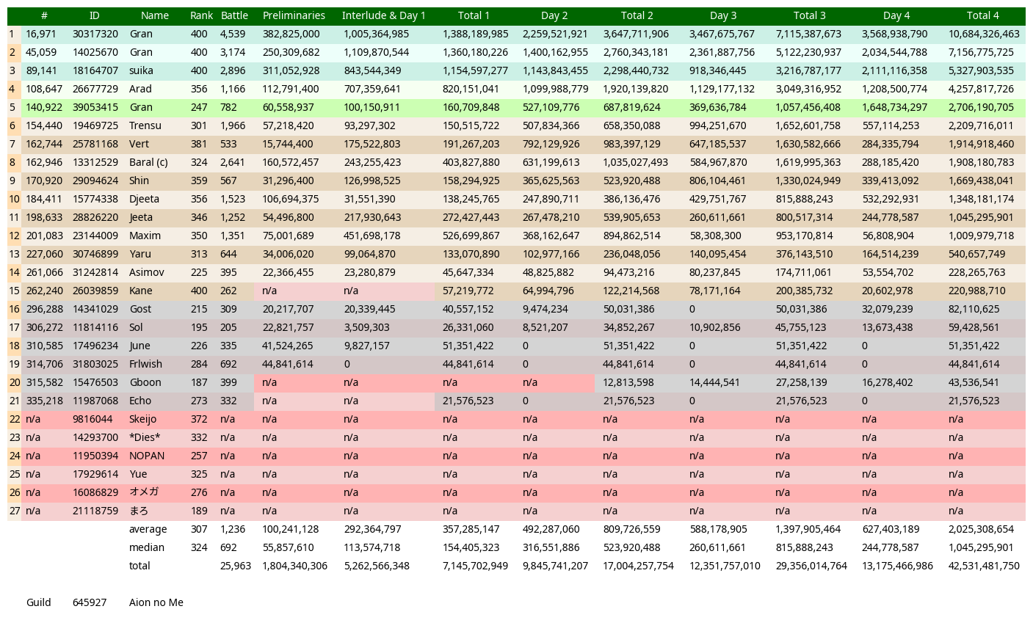Viewport: 1033px width, 620px height.
Task: Select the guild name "Aion no Me"
Action: click(x=156, y=602)
